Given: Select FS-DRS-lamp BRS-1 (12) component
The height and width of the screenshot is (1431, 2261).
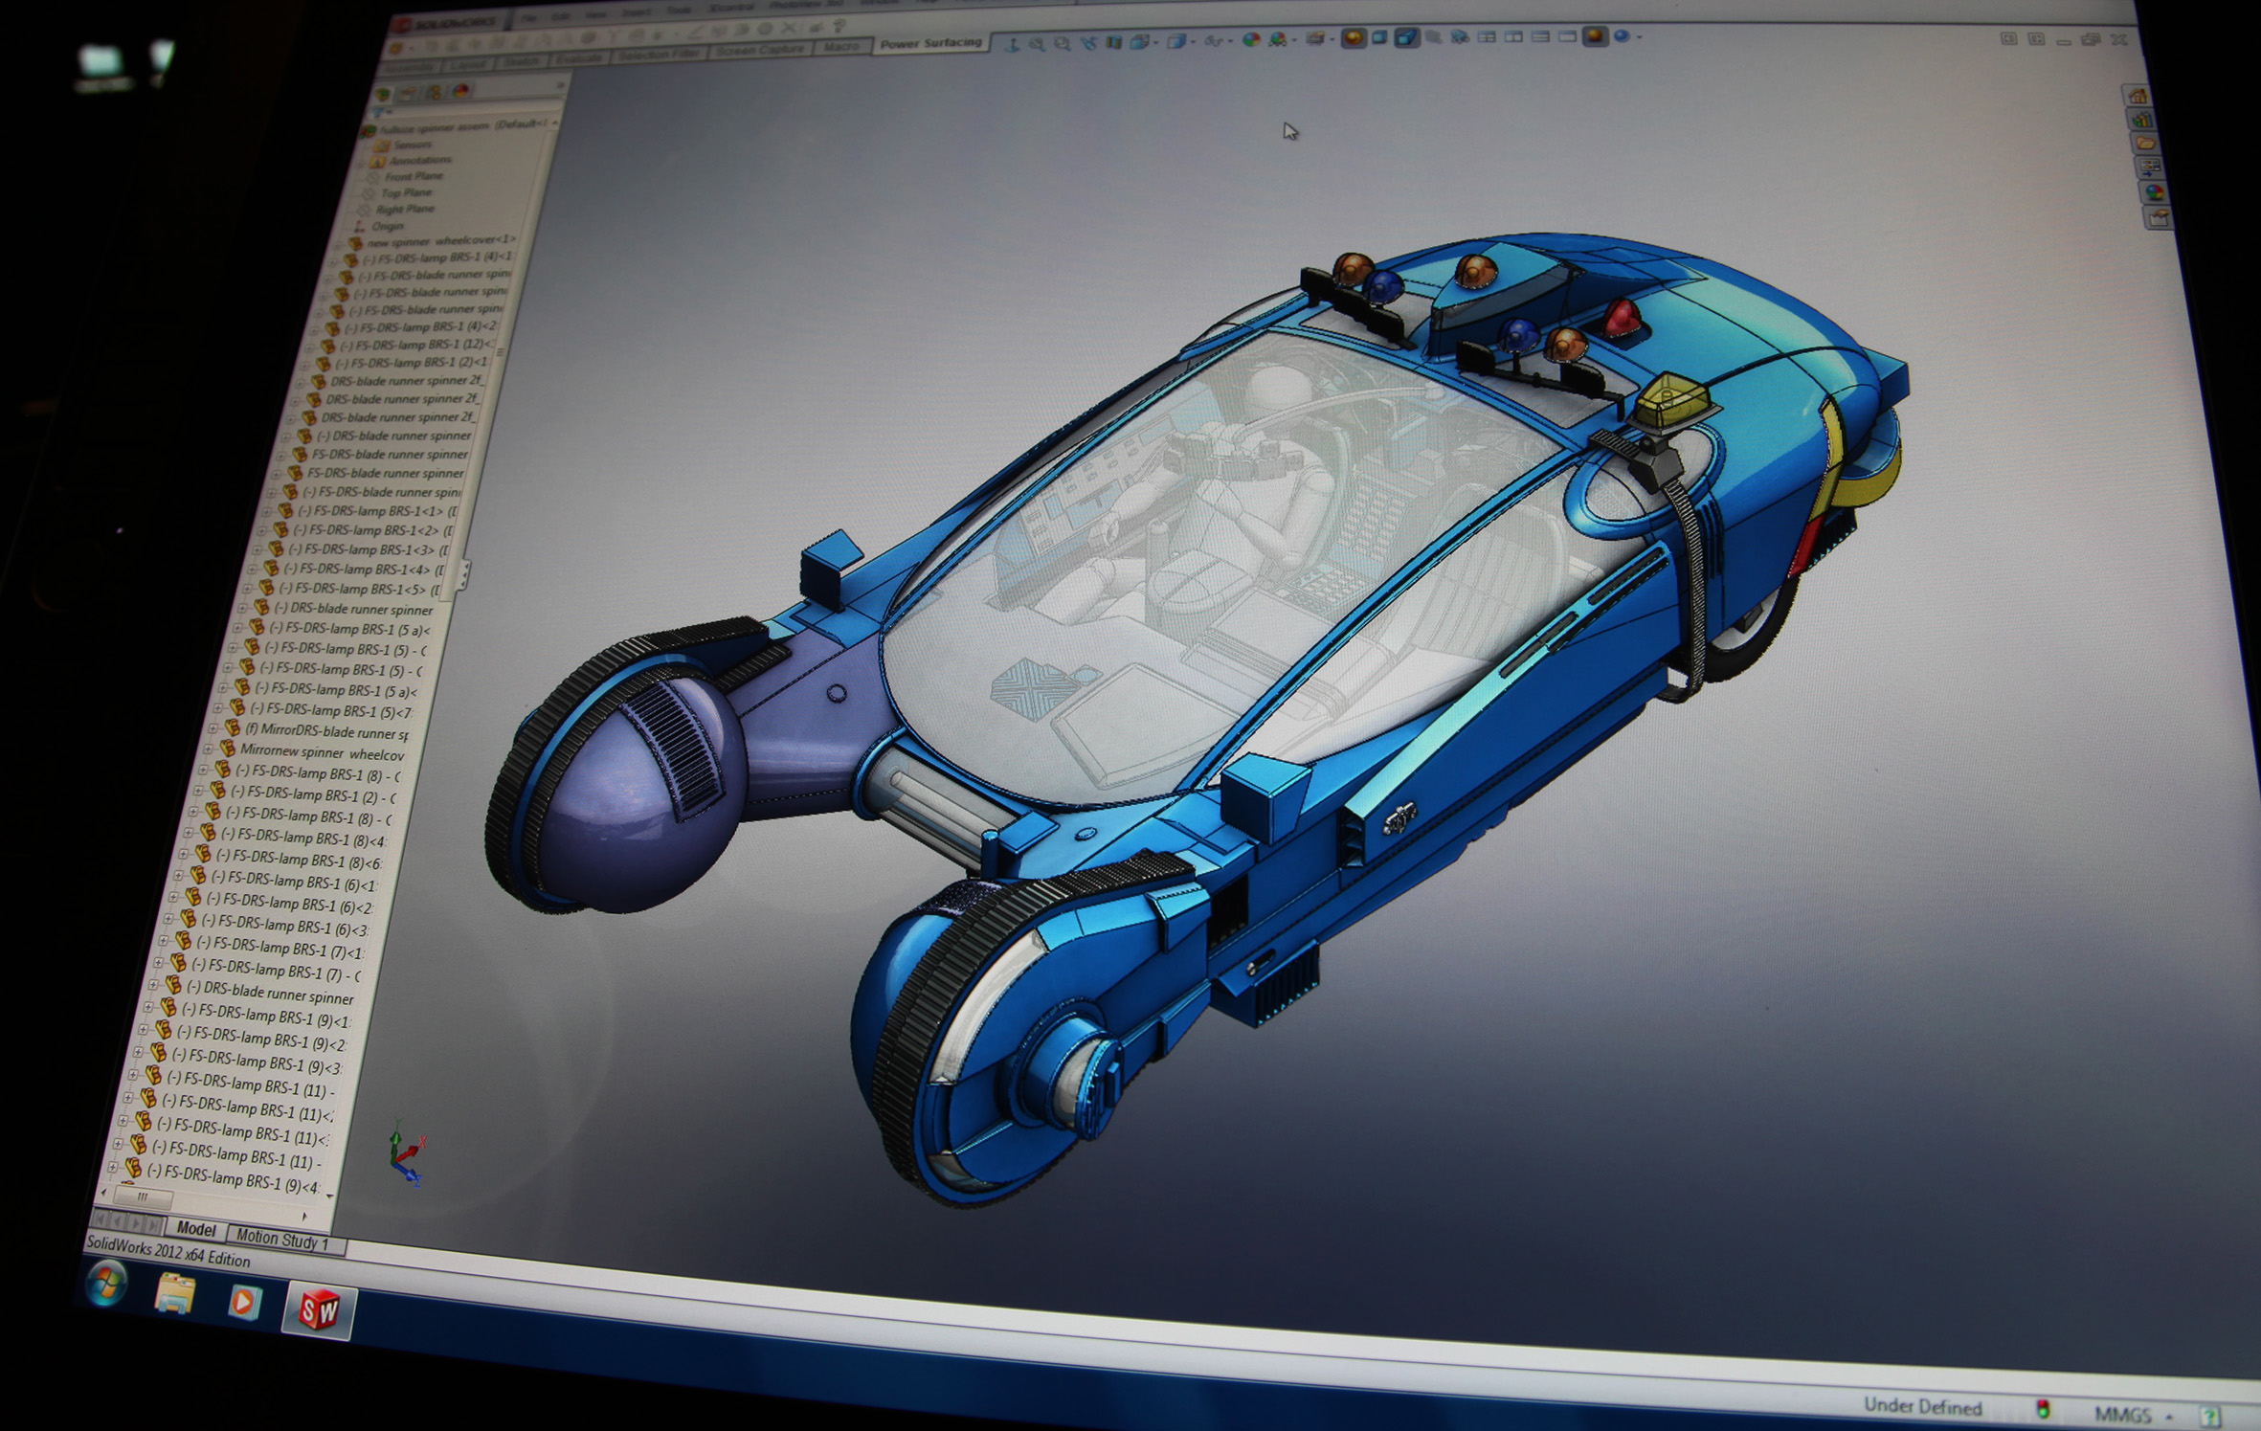Looking at the screenshot, I should [x=409, y=345].
